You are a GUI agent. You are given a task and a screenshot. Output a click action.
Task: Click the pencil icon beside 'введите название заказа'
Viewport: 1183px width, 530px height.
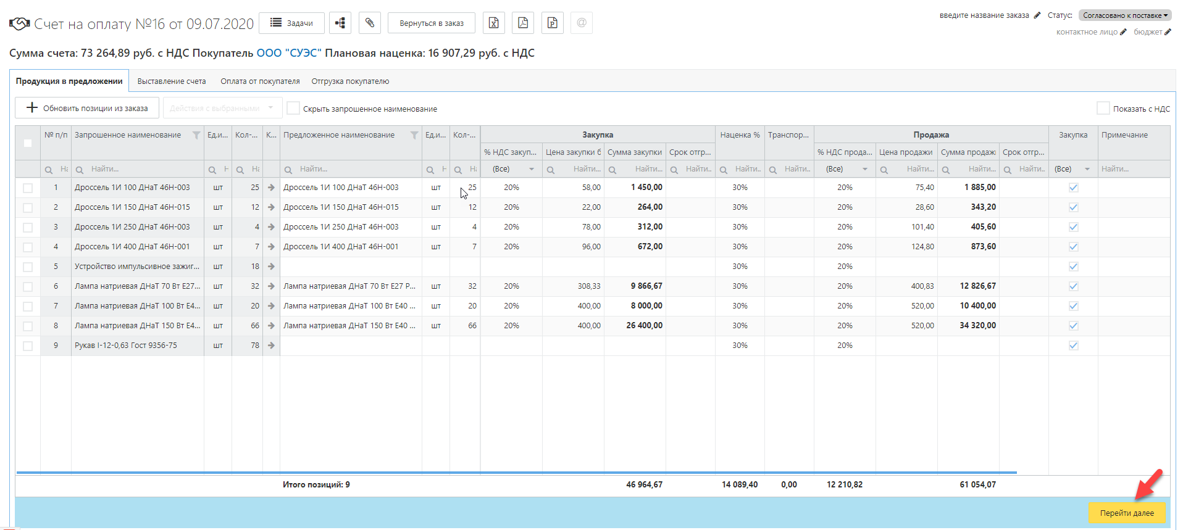(x=1037, y=15)
